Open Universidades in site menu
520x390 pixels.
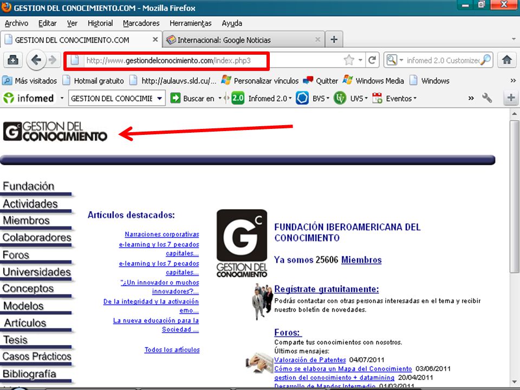pyautogui.click(x=37, y=271)
